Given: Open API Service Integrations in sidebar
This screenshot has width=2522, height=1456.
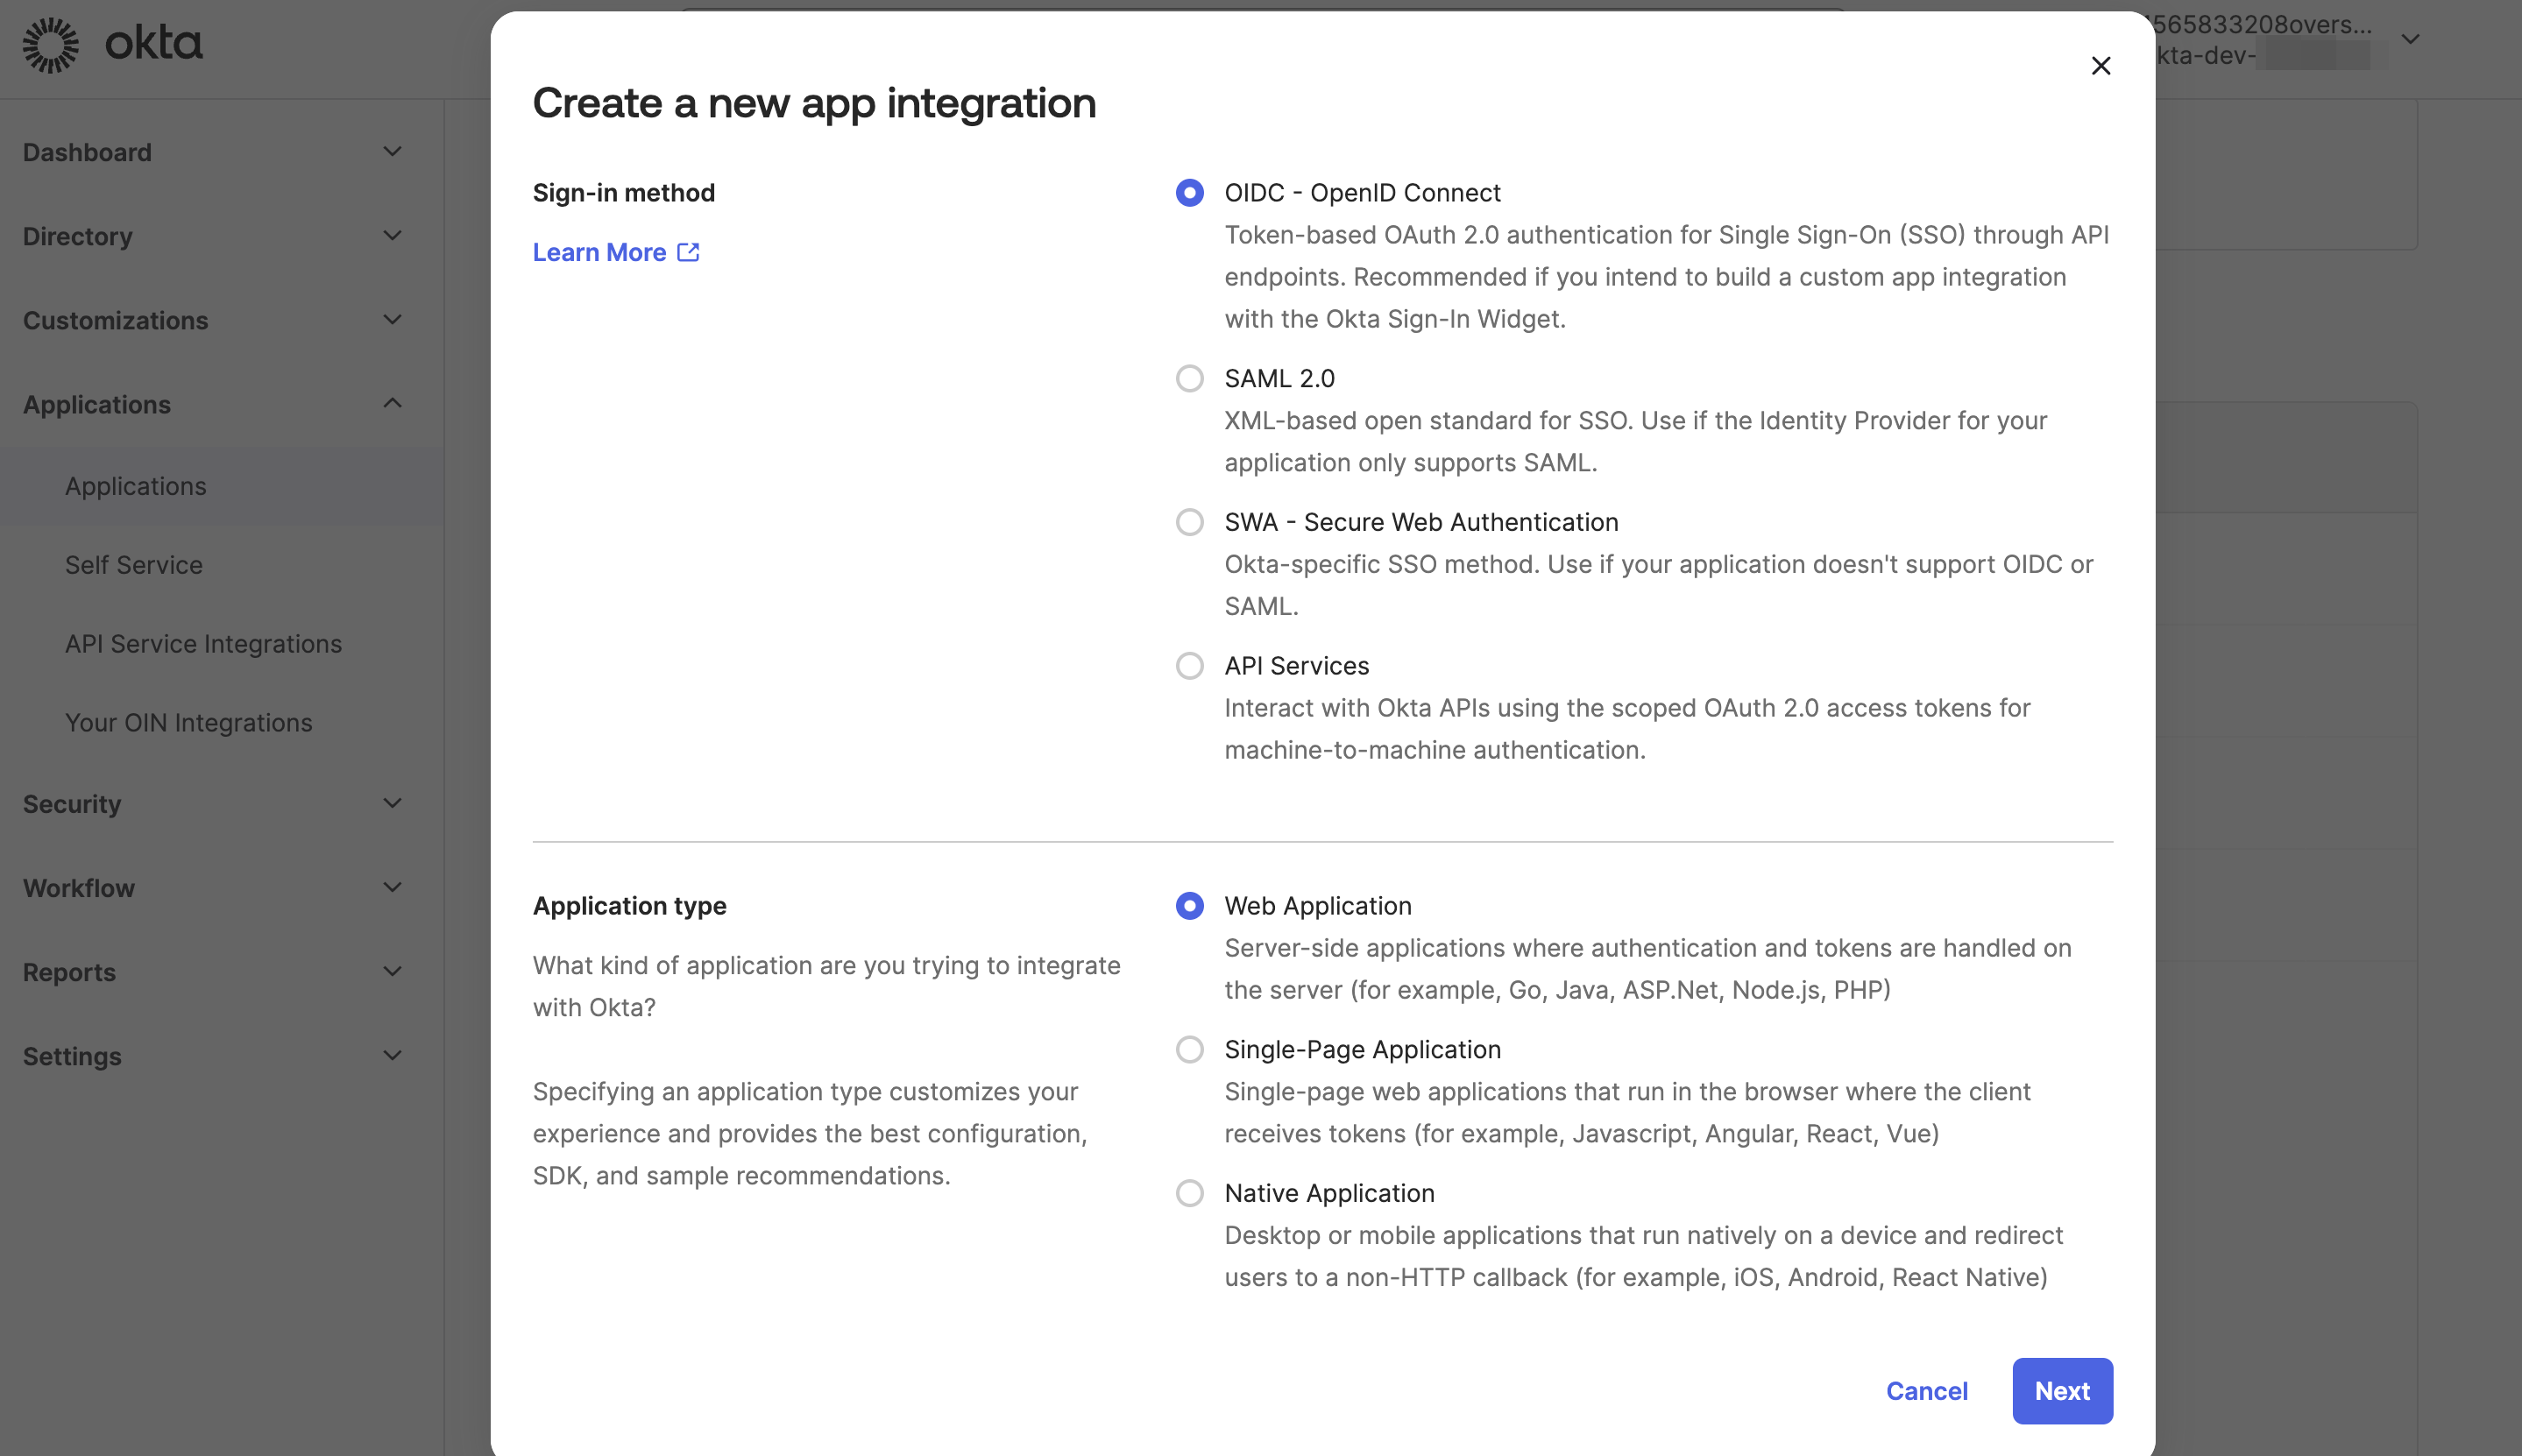Looking at the screenshot, I should tap(203, 644).
